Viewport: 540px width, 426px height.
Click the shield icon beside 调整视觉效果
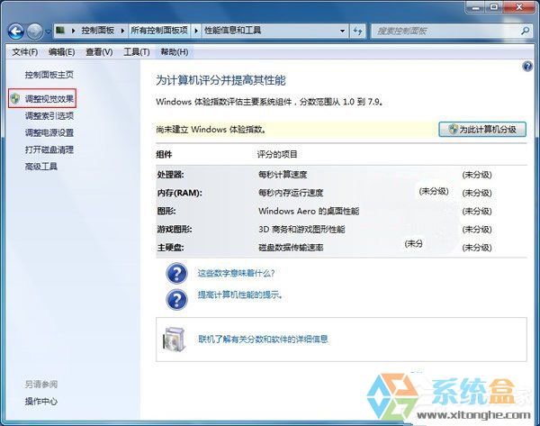15,98
